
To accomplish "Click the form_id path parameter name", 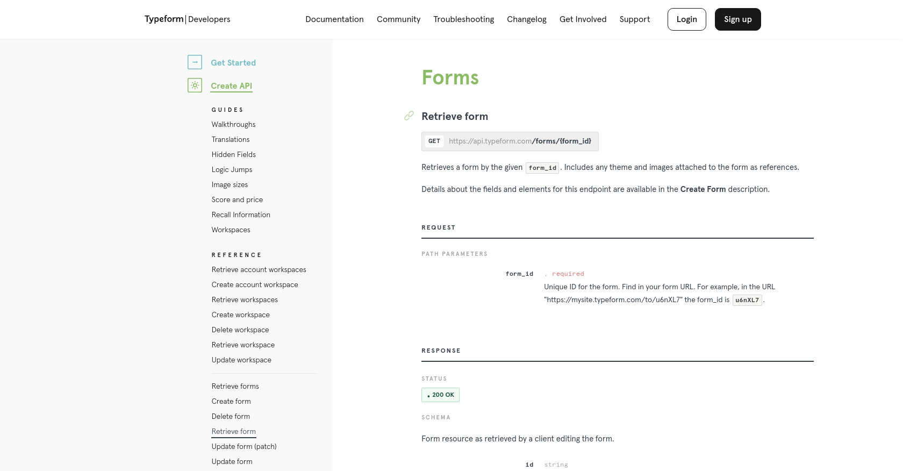I will 519,274.
